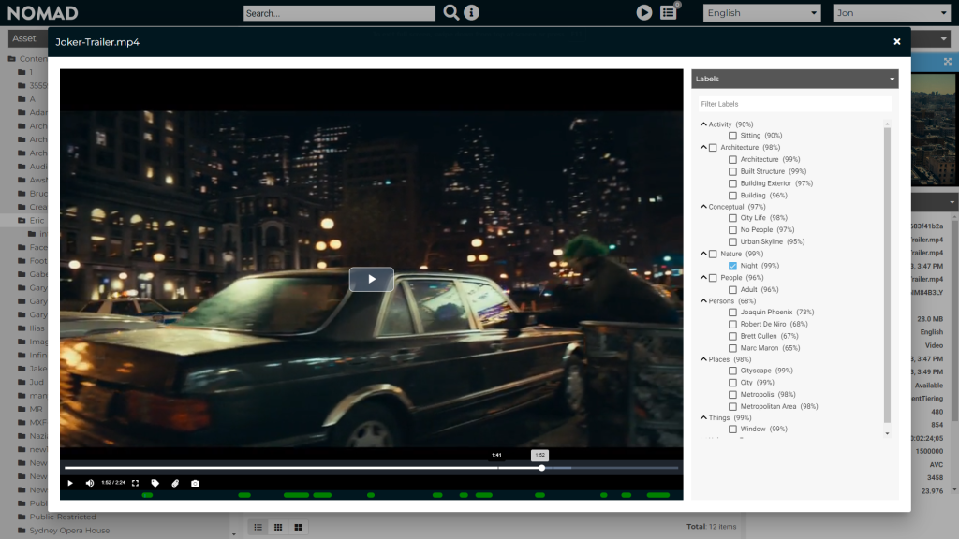Image resolution: width=959 pixels, height=539 pixels.
Task: Select the Eric folder in the tree
Action: 37,220
